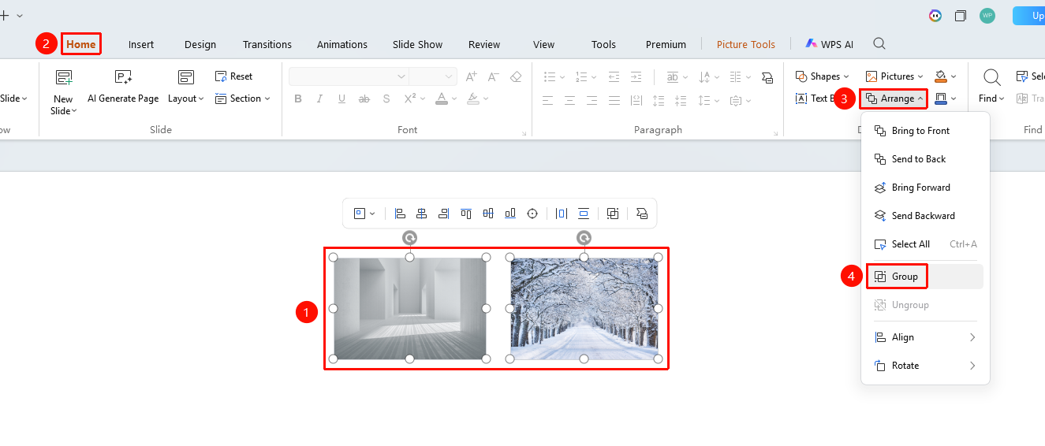This screenshot has height=446, width=1045.
Task: Click the bulleted list icon
Action: pyautogui.click(x=550, y=76)
